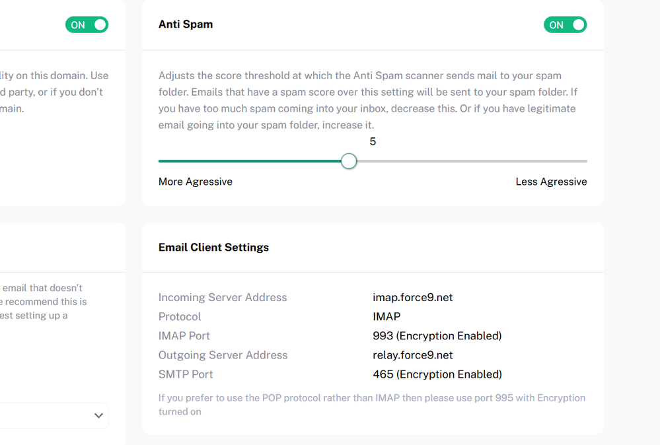Click the 993 (Encryption Enabled) port value
The width and height of the screenshot is (660, 445).
pyautogui.click(x=437, y=336)
